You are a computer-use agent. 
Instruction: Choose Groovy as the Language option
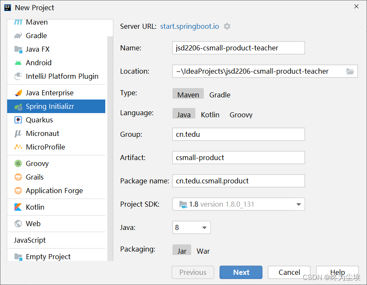pyautogui.click(x=241, y=115)
